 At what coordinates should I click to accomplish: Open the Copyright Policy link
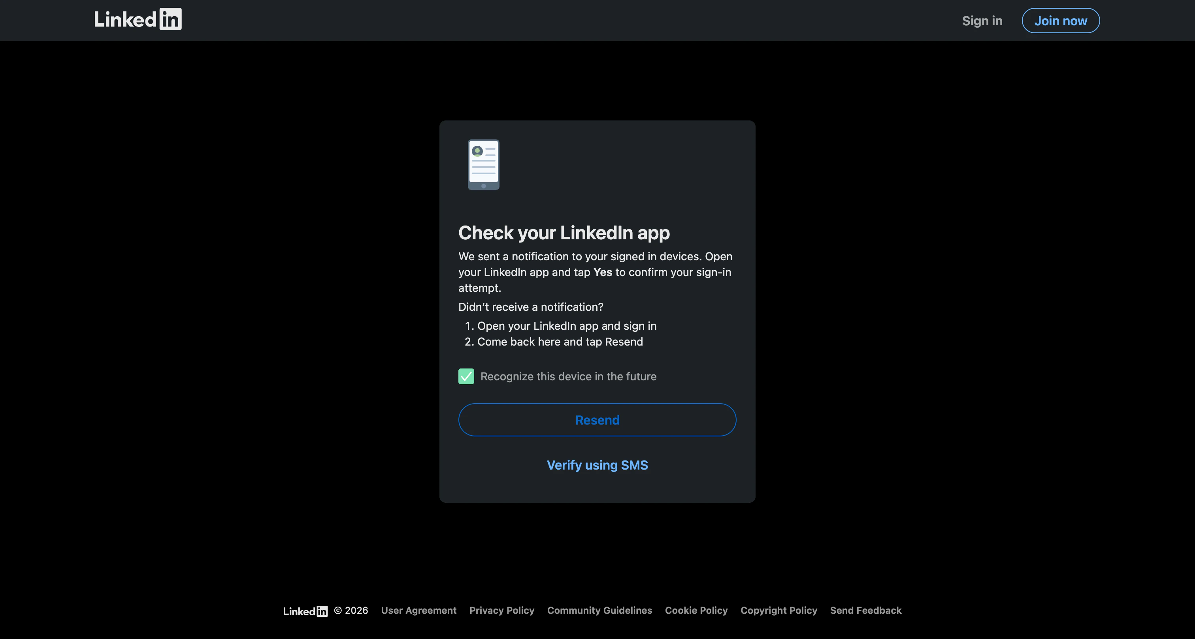coord(778,610)
